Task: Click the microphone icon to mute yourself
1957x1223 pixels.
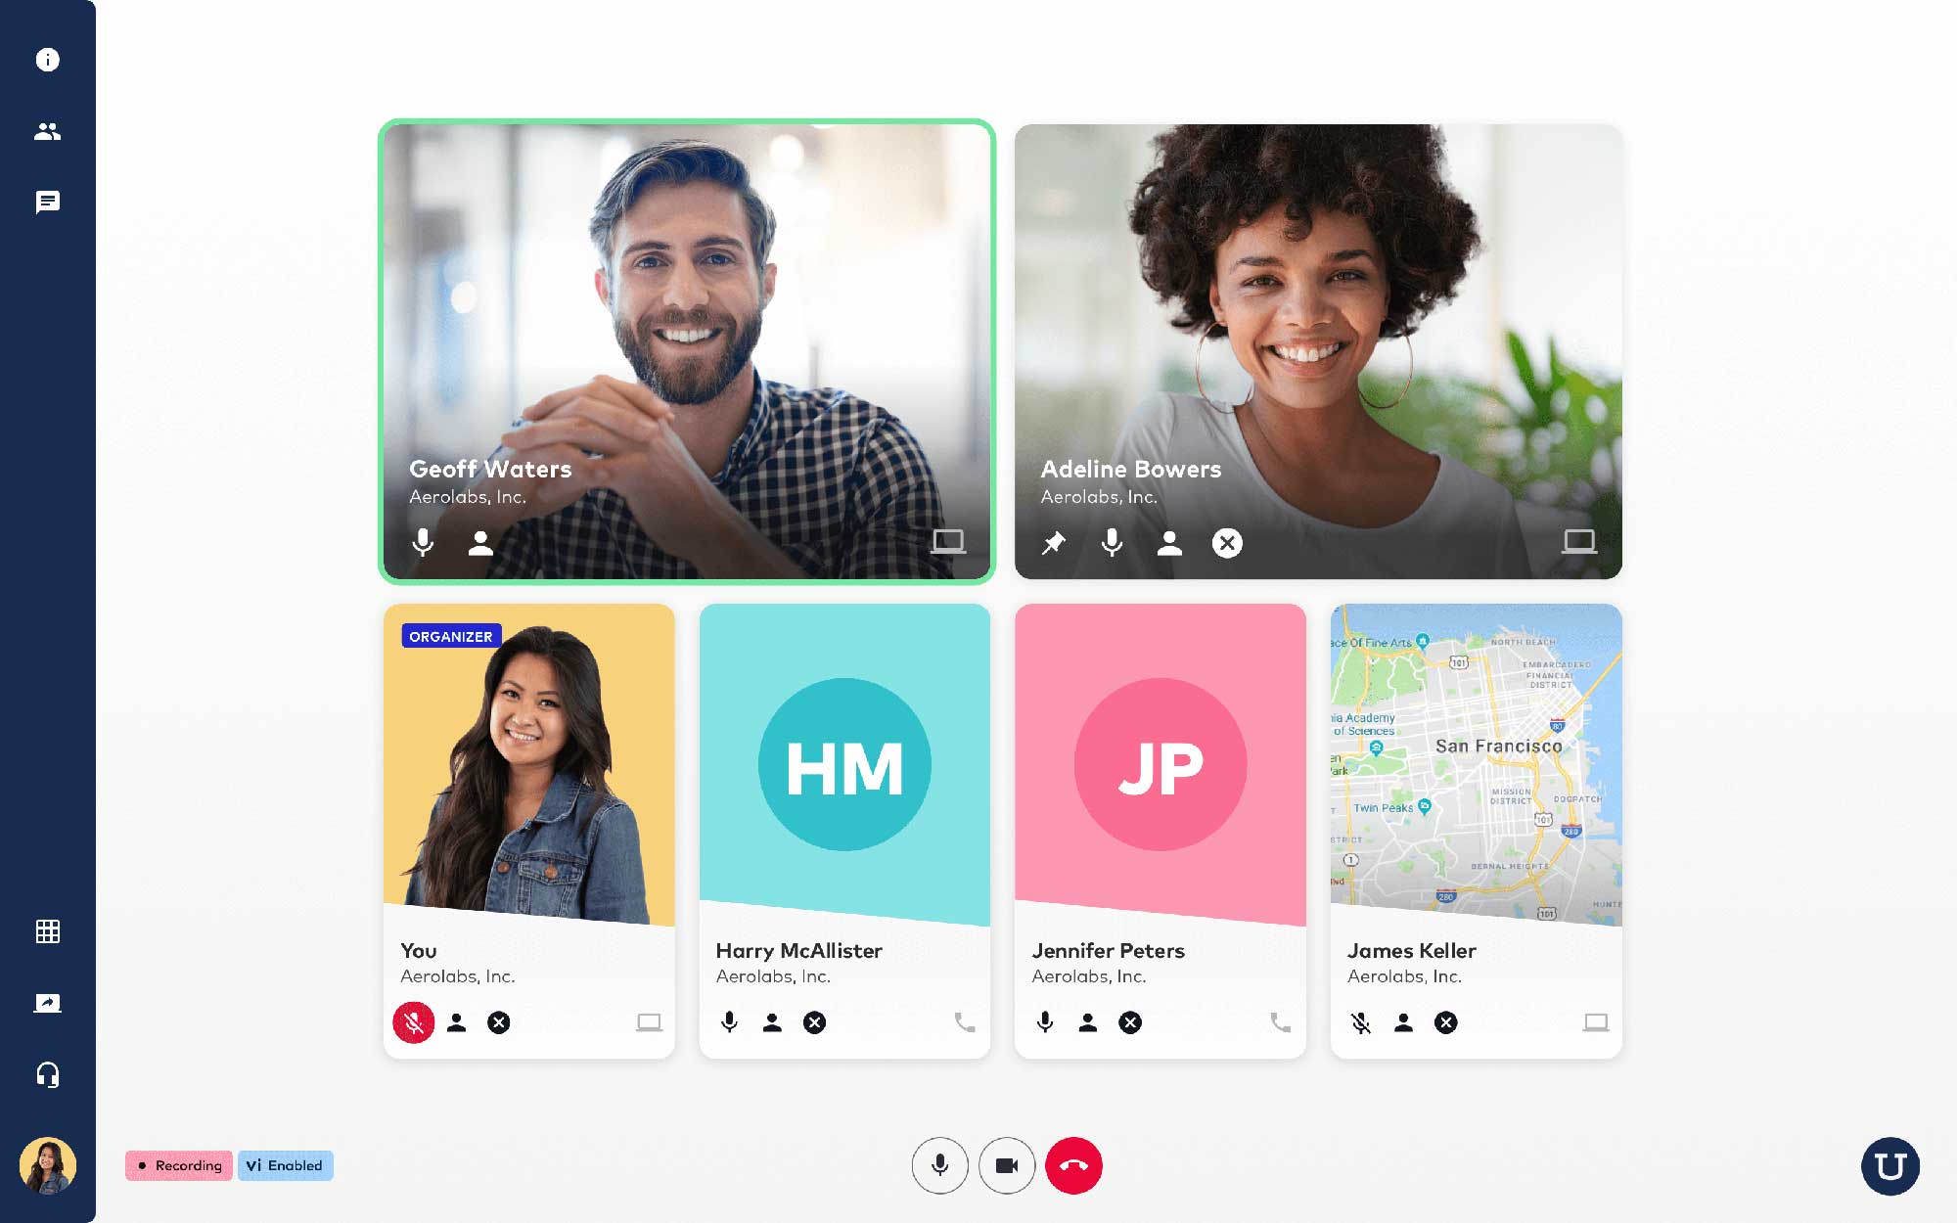Action: (x=939, y=1164)
